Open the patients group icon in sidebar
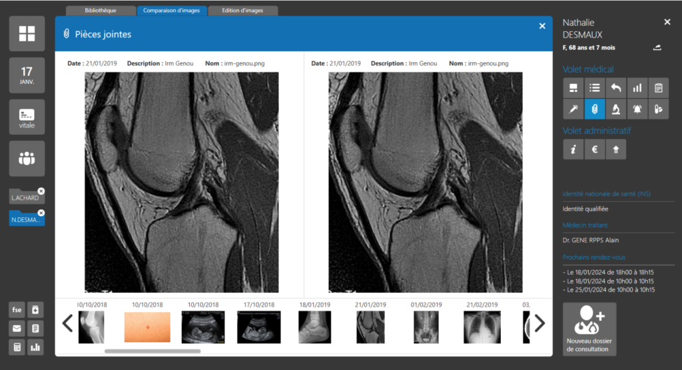This screenshot has height=370, width=682. coord(27,159)
